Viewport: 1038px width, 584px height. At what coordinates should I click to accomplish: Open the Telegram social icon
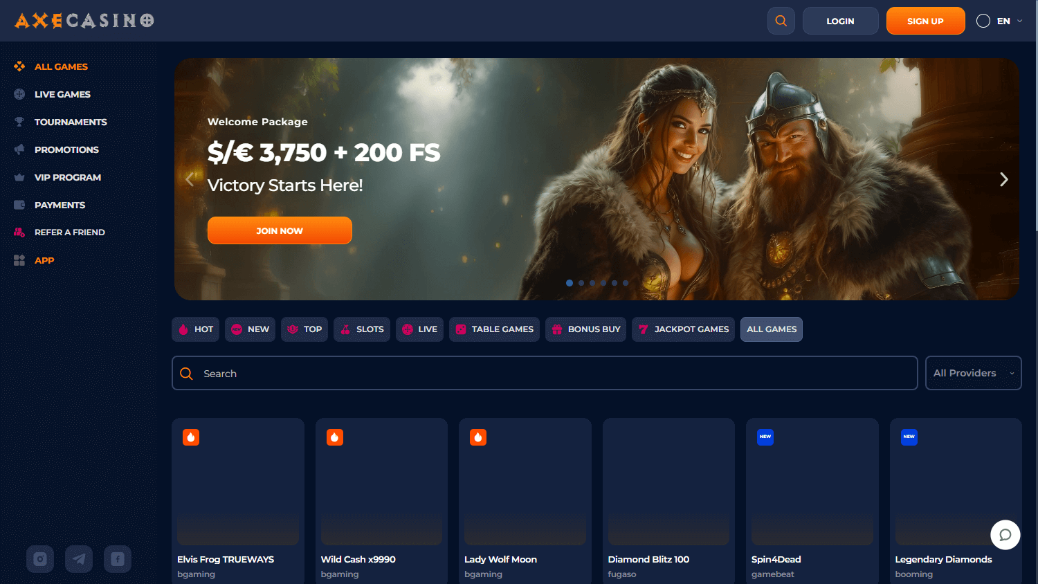tap(78, 559)
